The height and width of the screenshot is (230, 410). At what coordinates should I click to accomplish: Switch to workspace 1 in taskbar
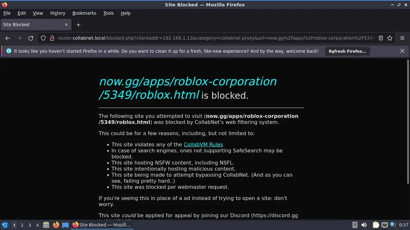[x=14, y=225]
